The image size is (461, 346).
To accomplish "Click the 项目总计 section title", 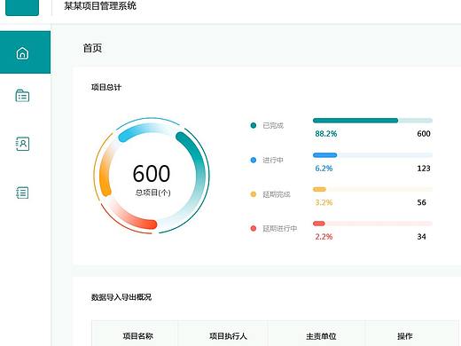I will click(x=106, y=87).
